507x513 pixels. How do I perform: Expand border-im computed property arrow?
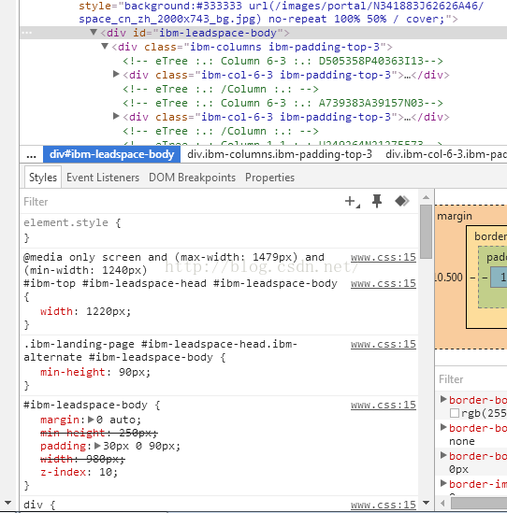pos(443,483)
